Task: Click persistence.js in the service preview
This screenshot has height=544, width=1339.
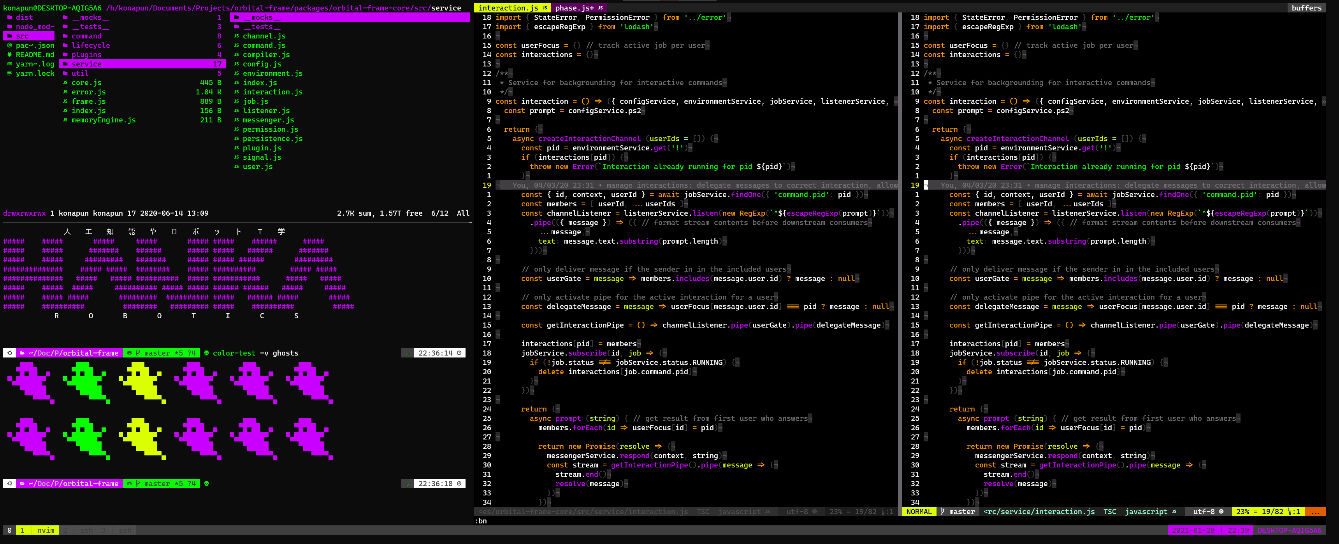Action: coord(272,139)
